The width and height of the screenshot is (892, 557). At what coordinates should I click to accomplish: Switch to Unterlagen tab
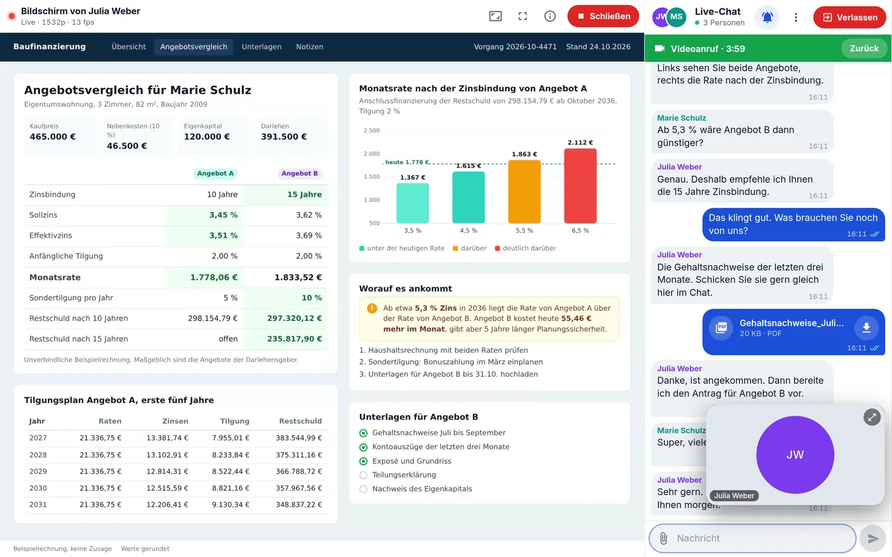[261, 47]
